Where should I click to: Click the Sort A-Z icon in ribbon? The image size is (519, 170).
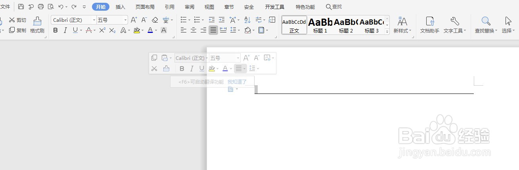tap(247, 20)
